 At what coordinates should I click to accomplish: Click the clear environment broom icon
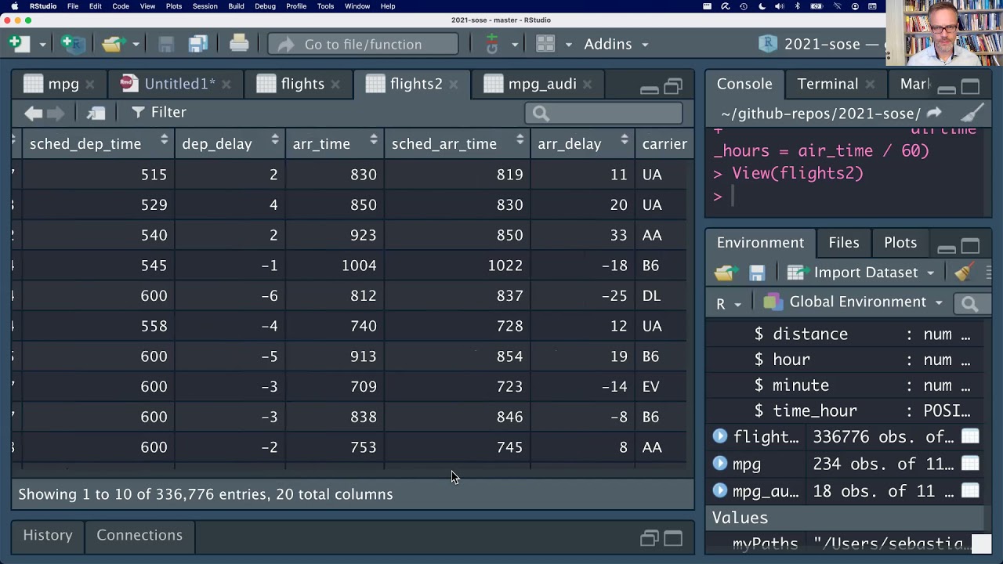pos(964,272)
